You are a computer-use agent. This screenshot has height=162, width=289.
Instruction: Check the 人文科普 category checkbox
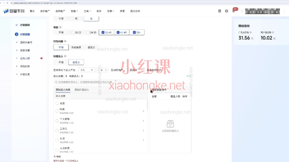(x=57, y=150)
